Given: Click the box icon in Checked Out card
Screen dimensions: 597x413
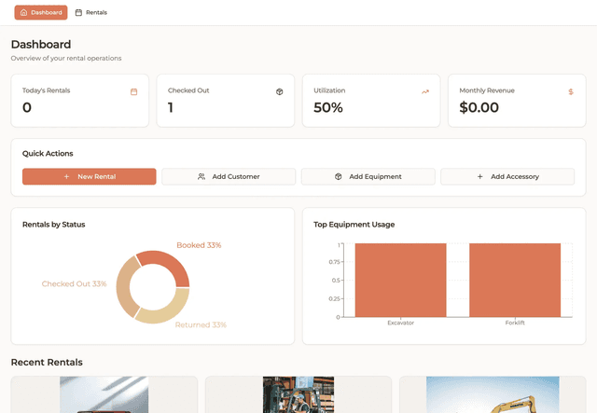Looking at the screenshot, I should [279, 91].
